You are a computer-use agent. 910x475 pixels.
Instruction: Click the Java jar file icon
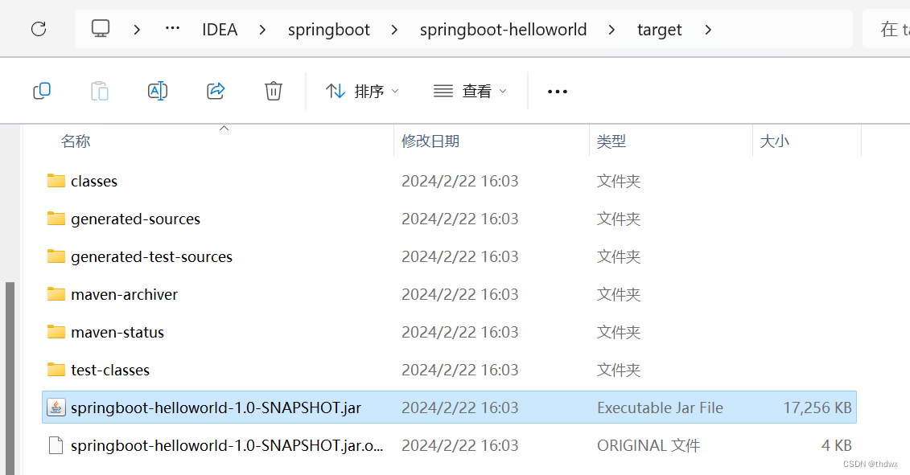pyautogui.click(x=56, y=407)
